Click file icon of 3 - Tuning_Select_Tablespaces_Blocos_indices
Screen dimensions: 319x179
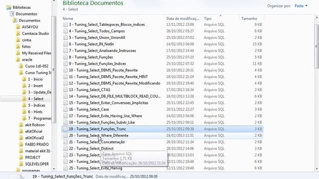click(65, 24)
